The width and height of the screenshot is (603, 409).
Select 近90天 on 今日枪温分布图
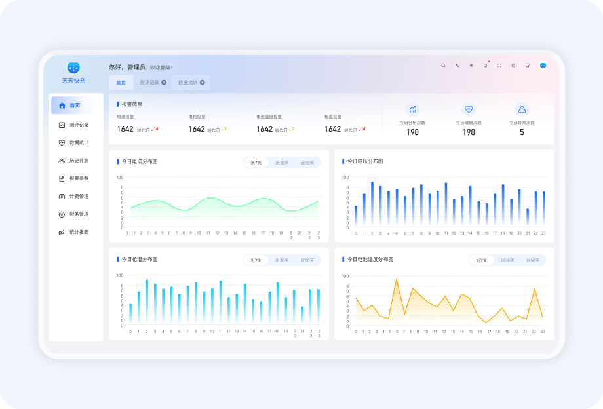tap(307, 260)
